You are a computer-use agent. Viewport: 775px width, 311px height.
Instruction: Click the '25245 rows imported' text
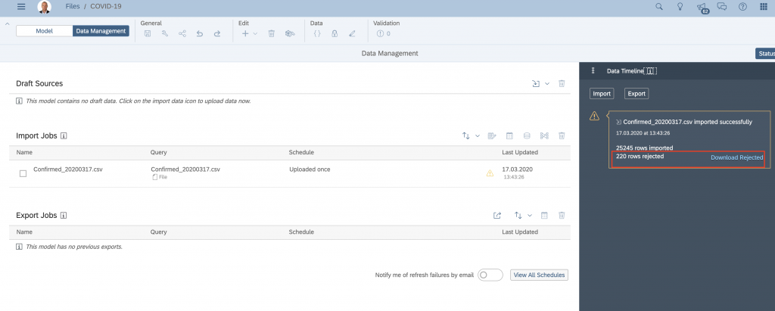(x=645, y=148)
